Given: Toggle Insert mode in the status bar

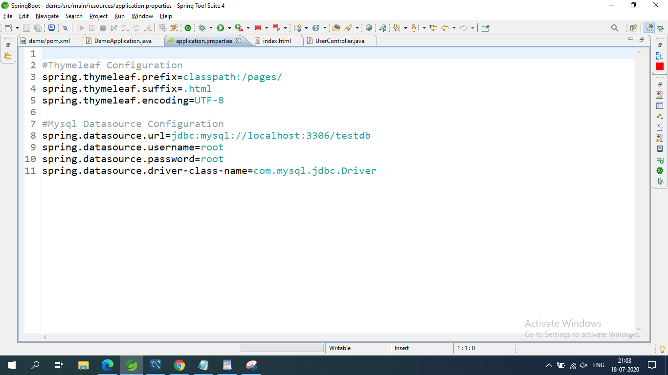Looking at the screenshot, I should click(x=401, y=348).
